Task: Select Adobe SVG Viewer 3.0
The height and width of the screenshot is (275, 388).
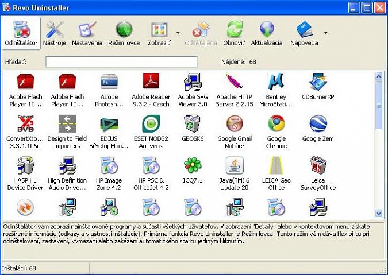Action: tap(193, 91)
